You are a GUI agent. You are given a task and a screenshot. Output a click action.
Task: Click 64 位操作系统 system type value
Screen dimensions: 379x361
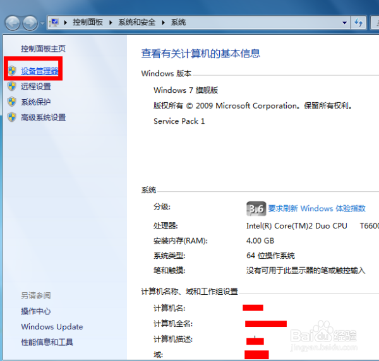click(270, 256)
